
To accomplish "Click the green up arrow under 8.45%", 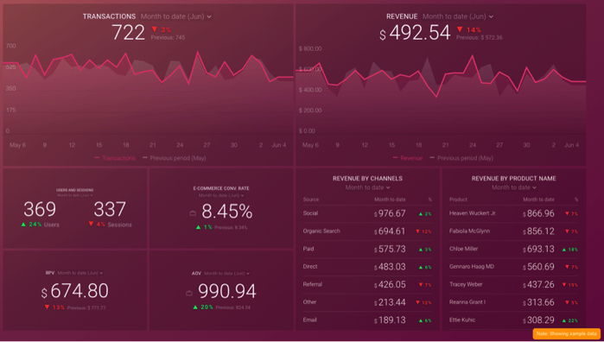I will coord(198,227).
